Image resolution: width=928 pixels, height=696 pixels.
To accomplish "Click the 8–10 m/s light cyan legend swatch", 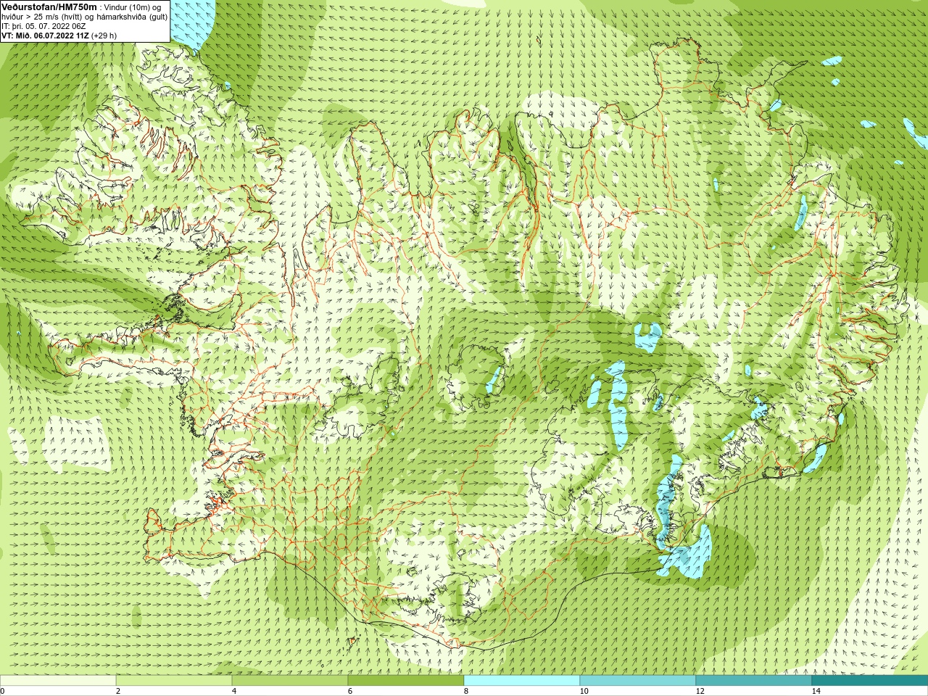I will [522, 681].
